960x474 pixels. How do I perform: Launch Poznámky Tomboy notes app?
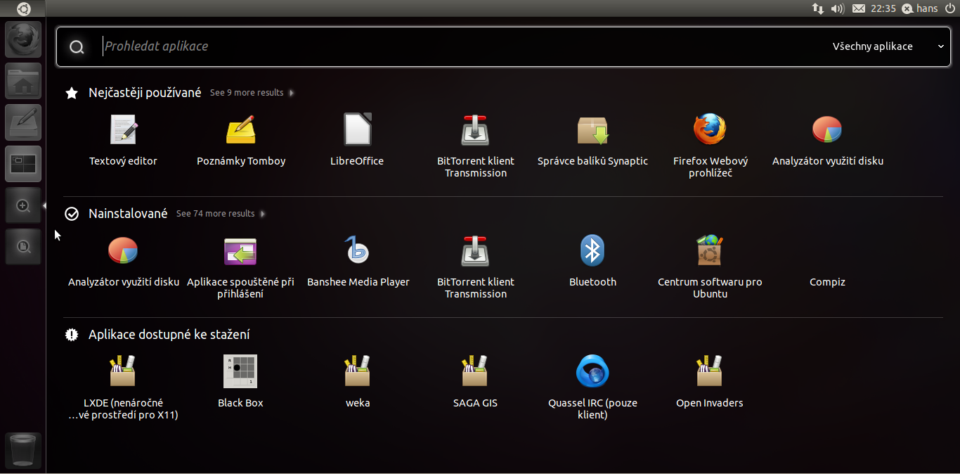click(x=240, y=131)
